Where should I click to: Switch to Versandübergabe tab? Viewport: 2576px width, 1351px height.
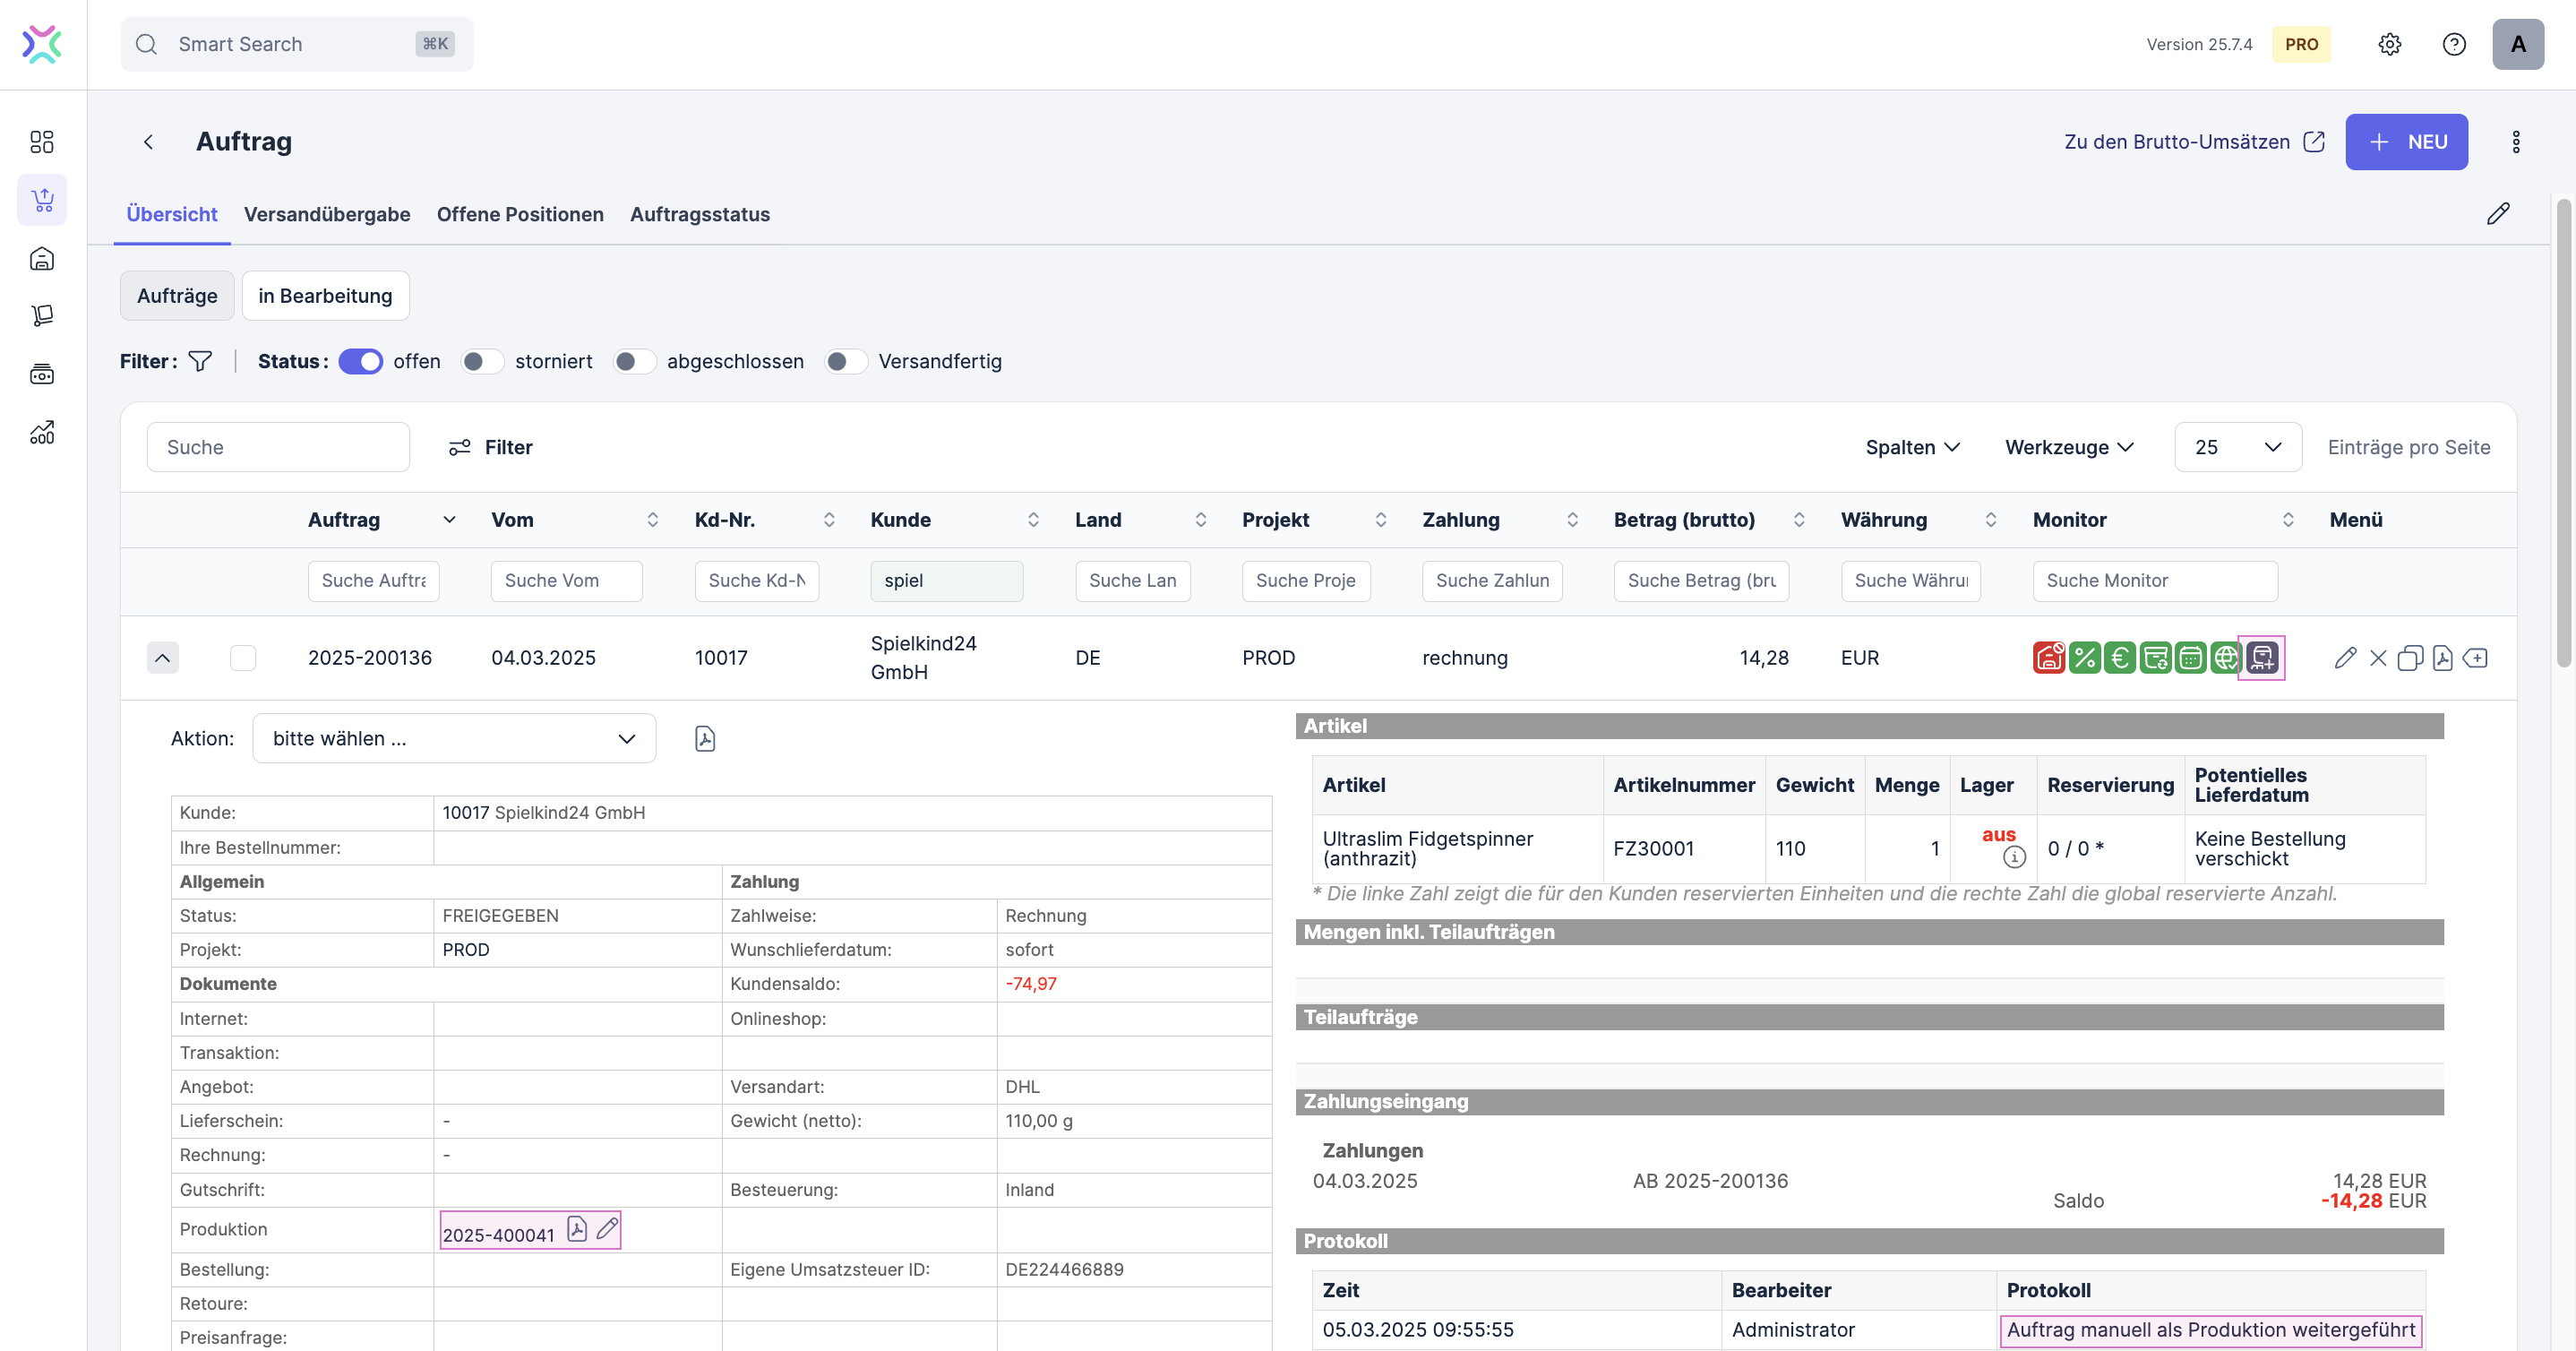tap(327, 214)
